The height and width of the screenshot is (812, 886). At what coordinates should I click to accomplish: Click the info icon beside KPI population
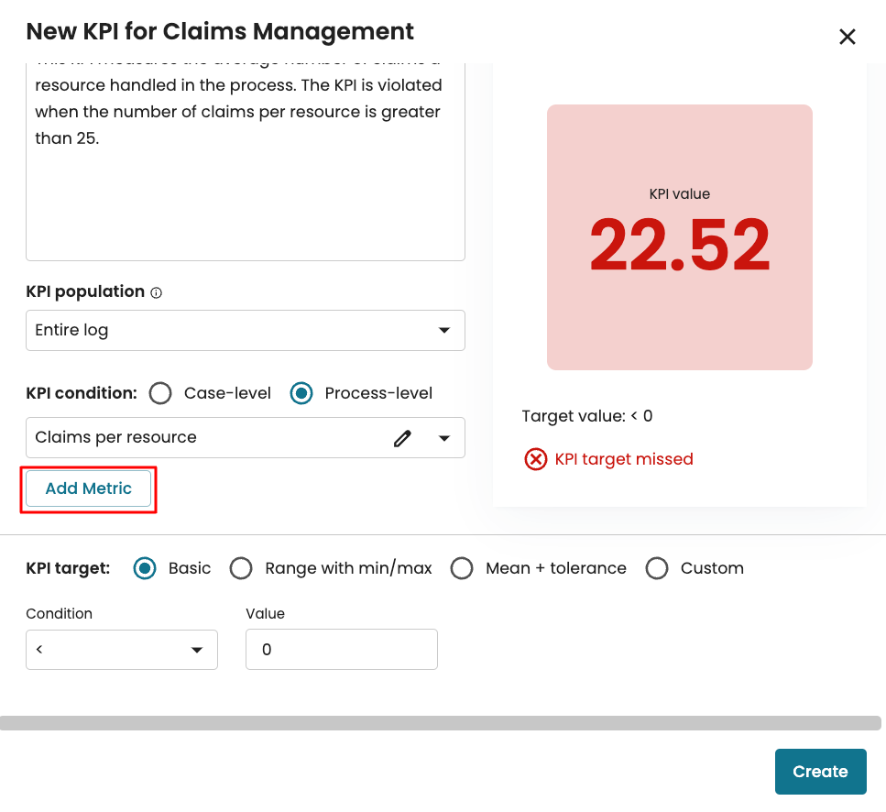pyautogui.click(x=156, y=293)
